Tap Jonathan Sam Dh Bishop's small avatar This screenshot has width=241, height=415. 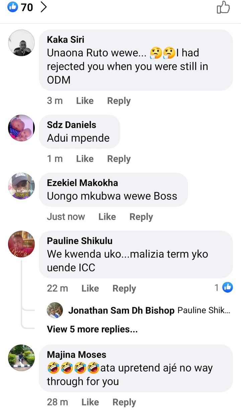pos(55,310)
